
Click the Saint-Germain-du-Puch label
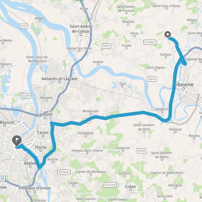tap(144, 127)
